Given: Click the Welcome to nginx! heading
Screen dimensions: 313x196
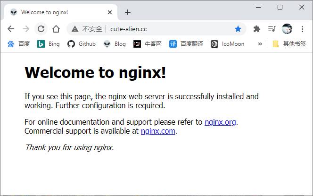Looking at the screenshot, I should pyautogui.click(x=95, y=72).
